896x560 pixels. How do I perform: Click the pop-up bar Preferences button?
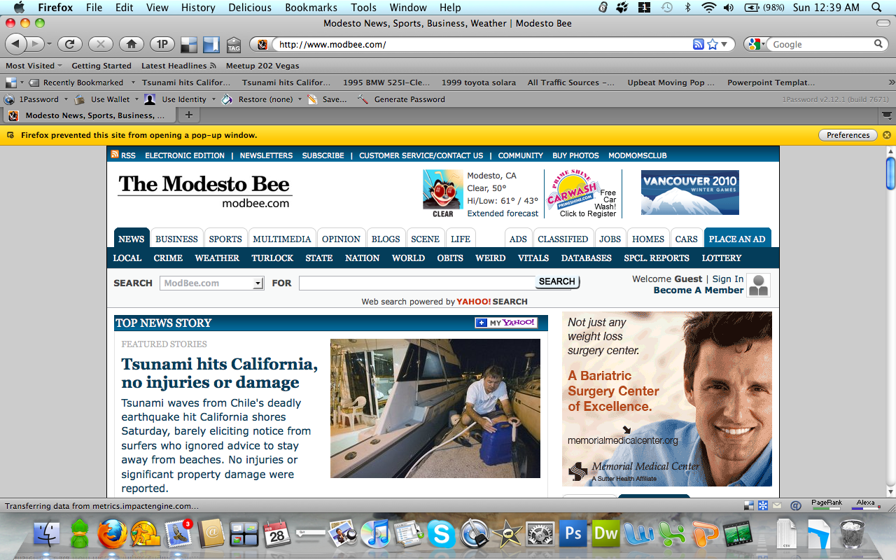[848, 135]
